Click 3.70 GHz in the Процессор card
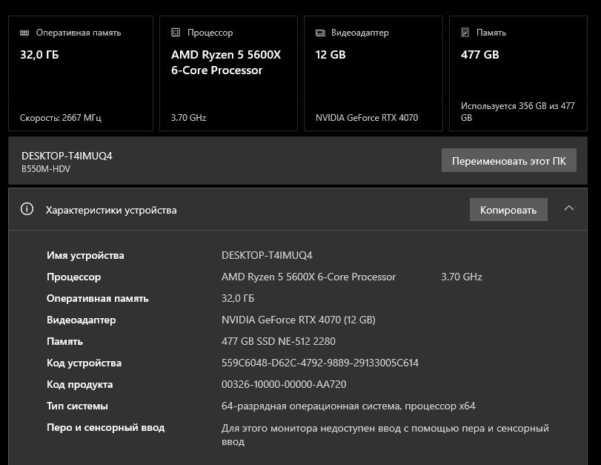This screenshot has width=601, height=465. coord(188,118)
